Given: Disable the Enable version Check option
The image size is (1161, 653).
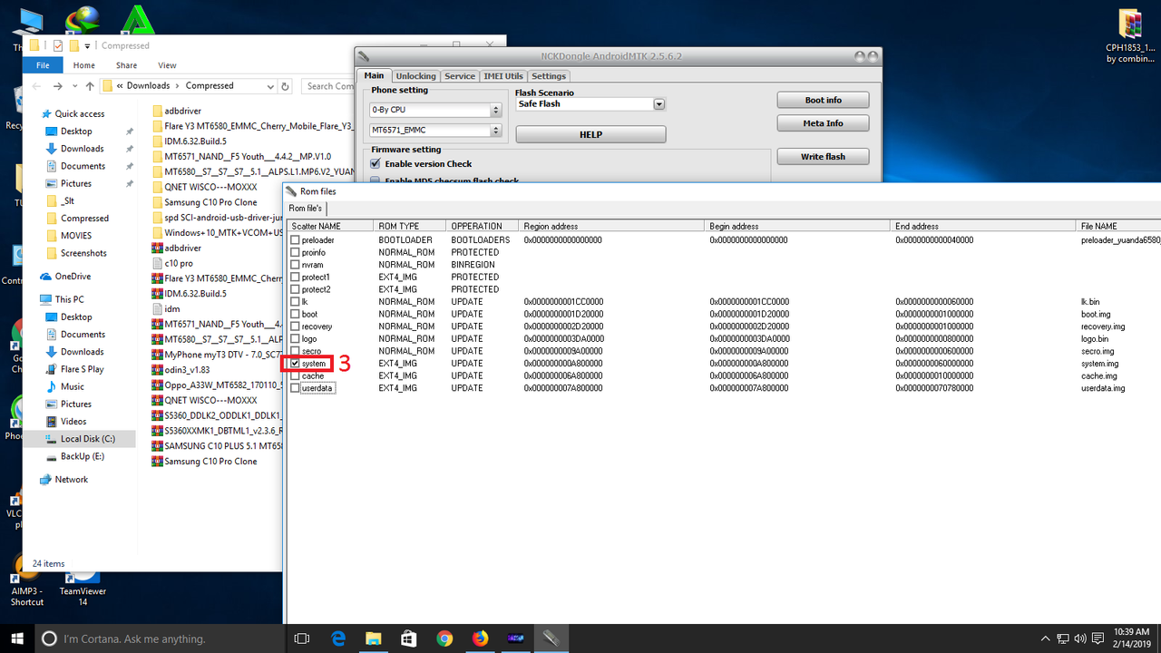Looking at the screenshot, I should 375,163.
